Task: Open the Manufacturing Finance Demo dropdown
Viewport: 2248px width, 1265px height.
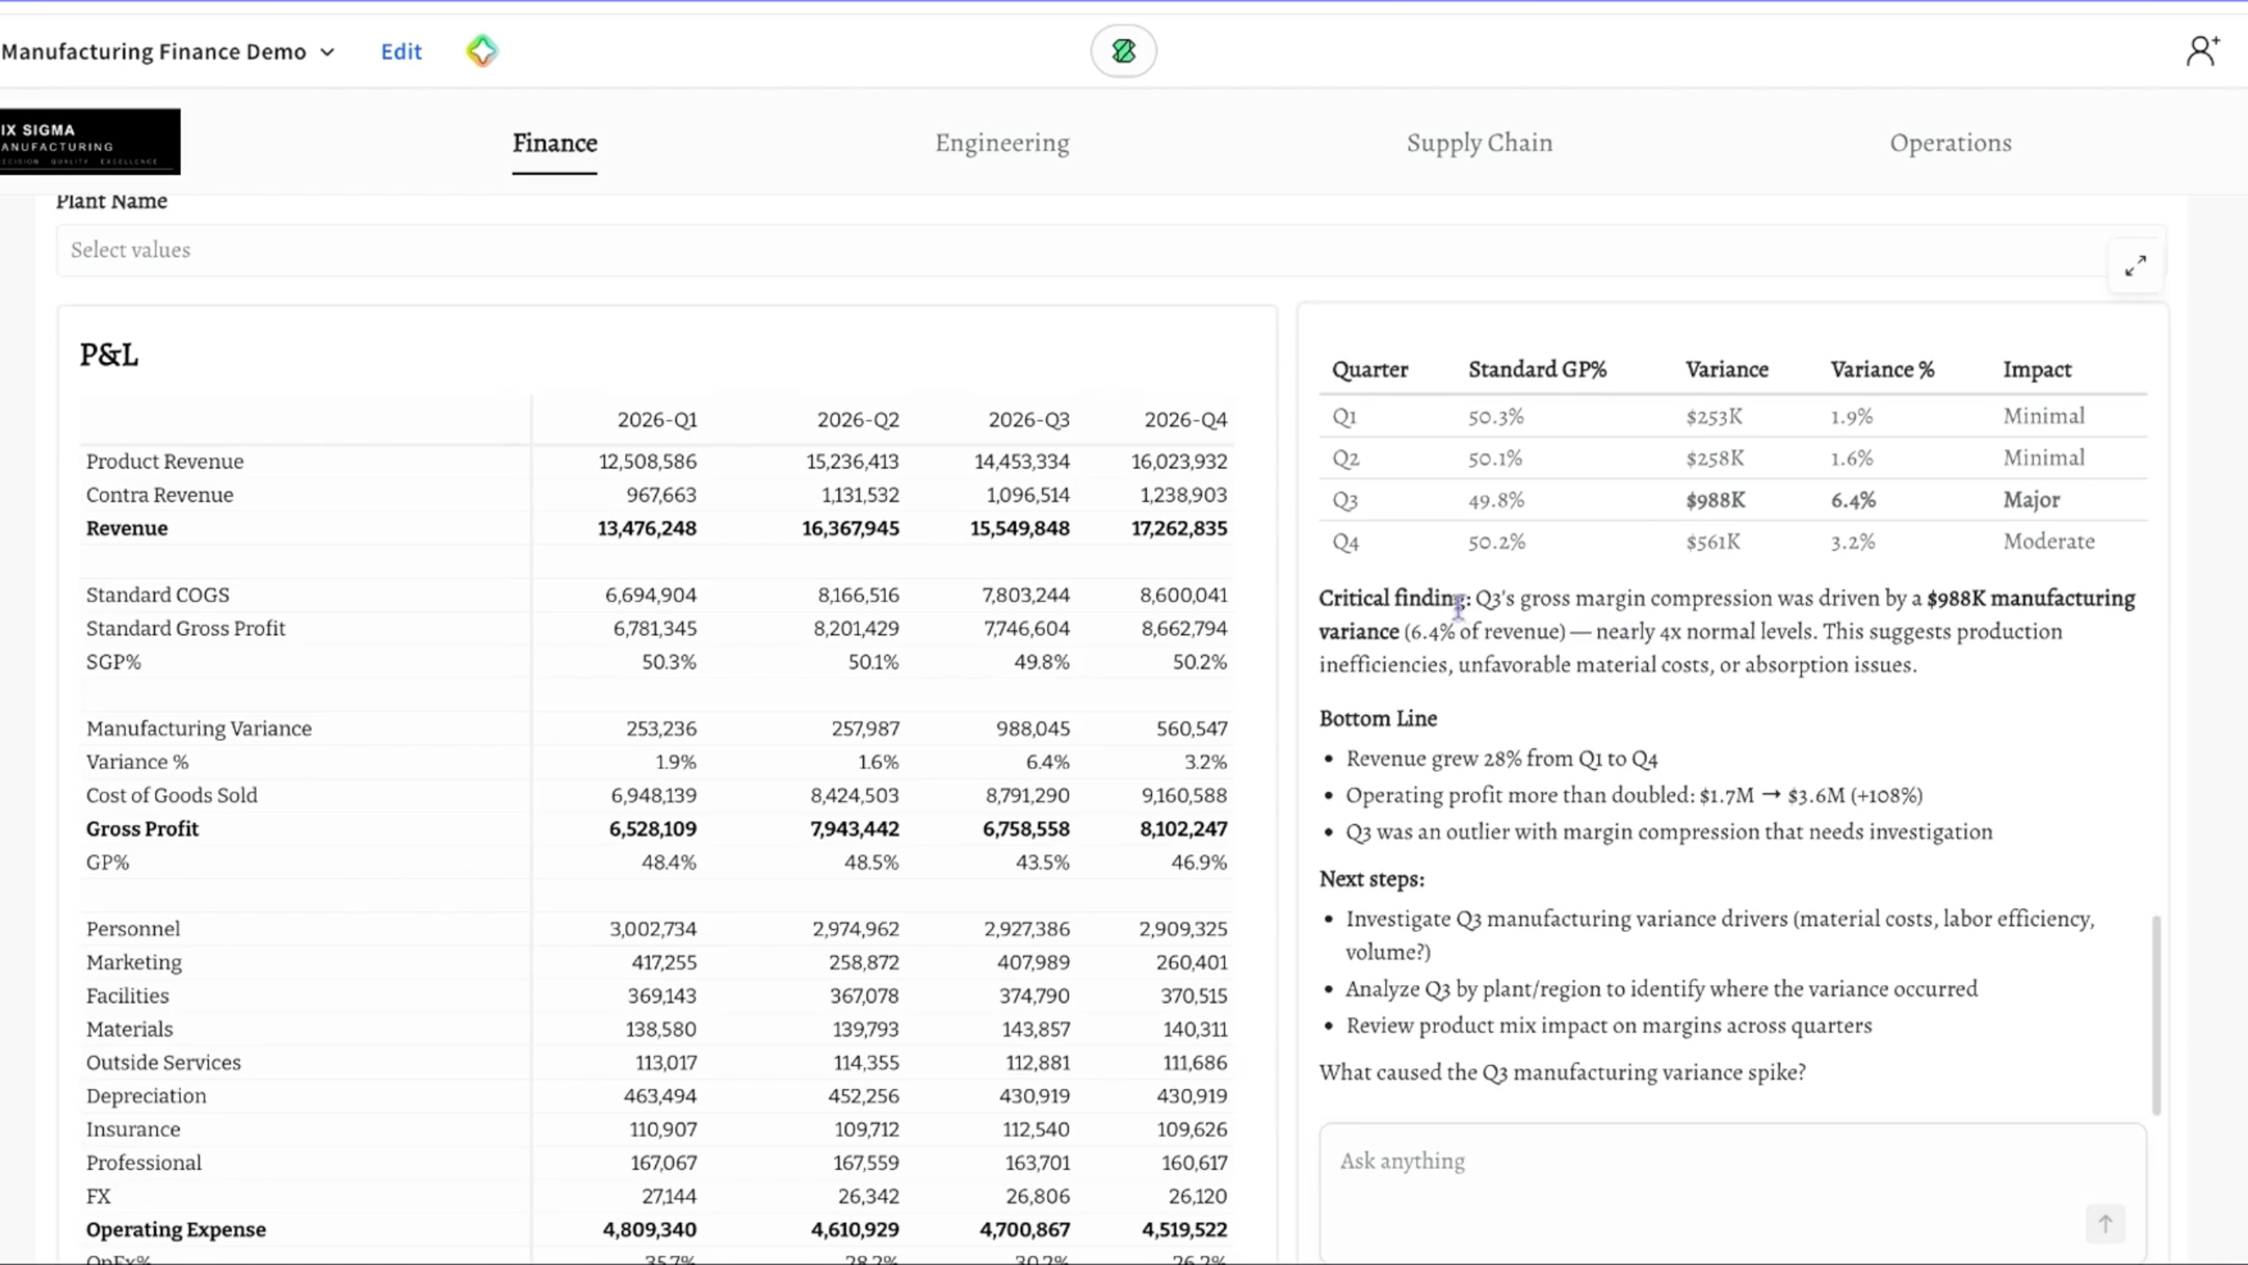Action: click(167, 52)
